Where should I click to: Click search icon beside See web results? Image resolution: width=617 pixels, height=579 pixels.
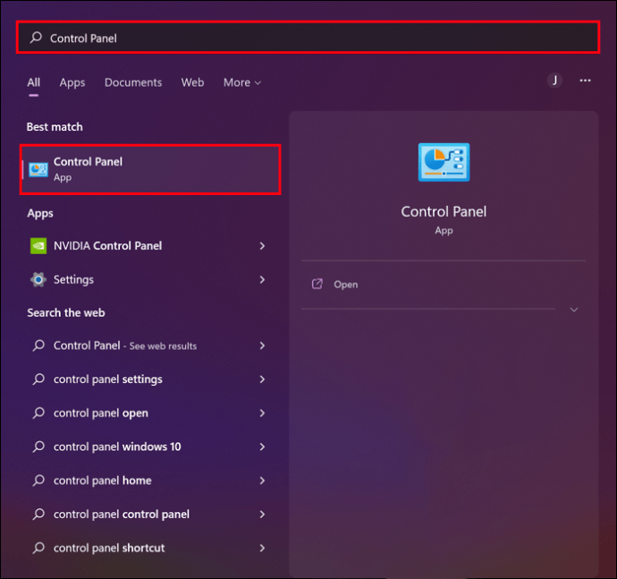point(38,345)
